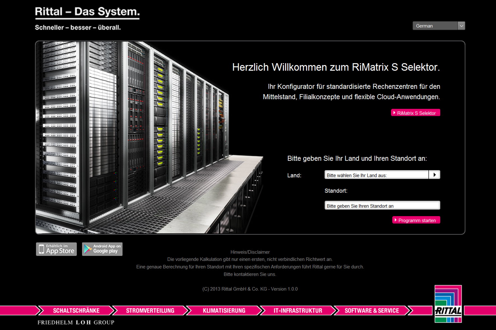Image resolution: width=496 pixels, height=330 pixels.
Task: Focus the Standort location input field
Action: tap(382, 205)
